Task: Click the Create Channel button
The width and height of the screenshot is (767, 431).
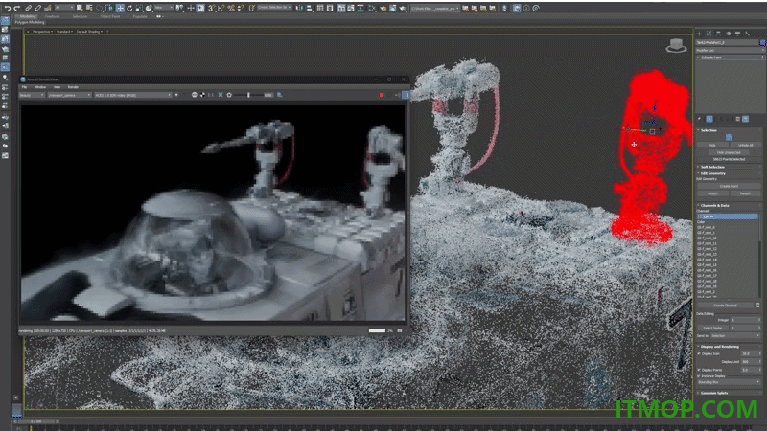Action: tap(726, 305)
